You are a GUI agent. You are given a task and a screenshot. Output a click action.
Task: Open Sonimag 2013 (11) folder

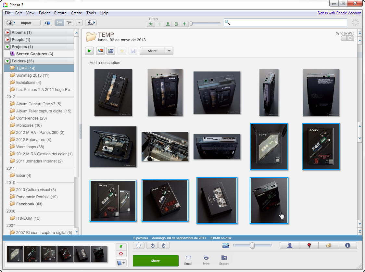point(32,75)
